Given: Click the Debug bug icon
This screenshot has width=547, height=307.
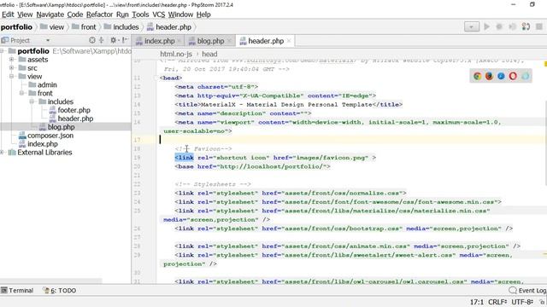Looking at the screenshot, I should click(x=499, y=26).
